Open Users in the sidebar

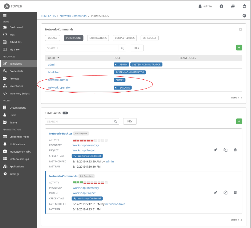[x=18, y=115]
